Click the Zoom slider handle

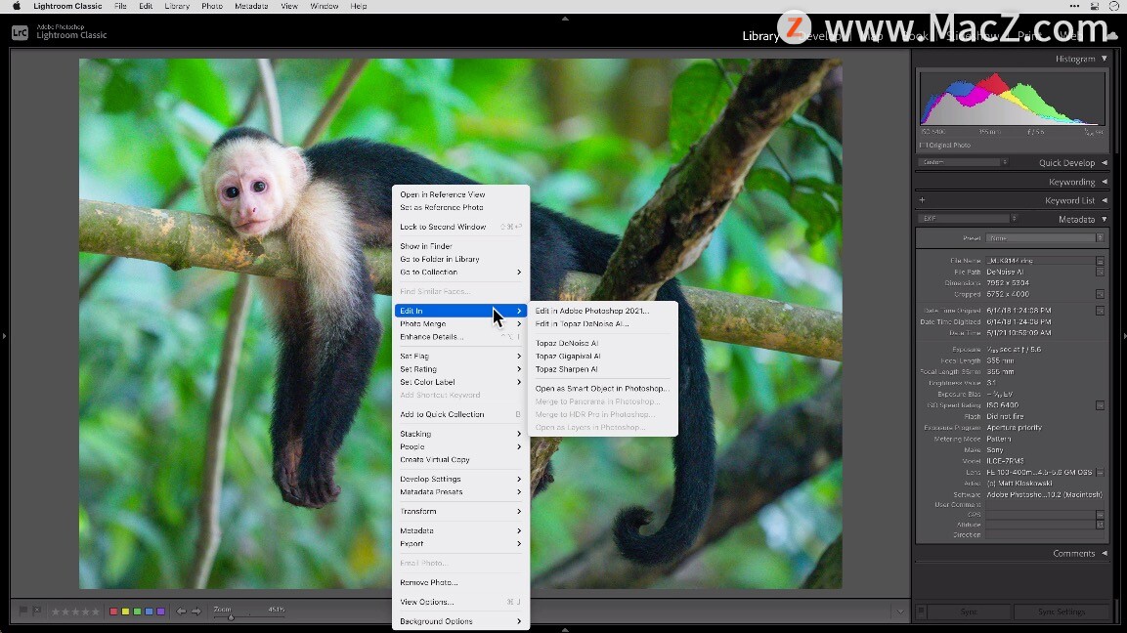pos(231,616)
